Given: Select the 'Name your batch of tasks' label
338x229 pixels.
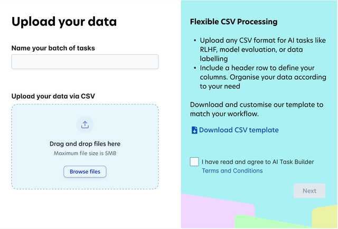Looking at the screenshot, I should pyautogui.click(x=53, y=48).
